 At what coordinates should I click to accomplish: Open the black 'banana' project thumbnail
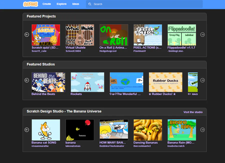click(80, 130)
